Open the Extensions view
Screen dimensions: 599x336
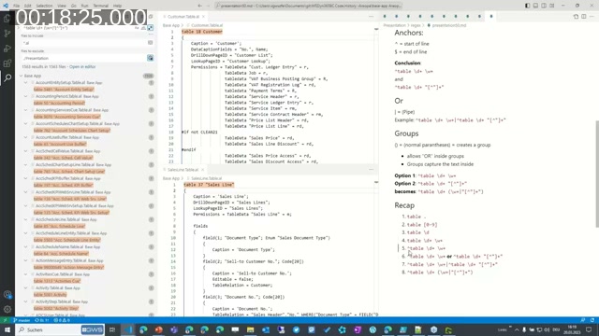click(x=7, y=63)
